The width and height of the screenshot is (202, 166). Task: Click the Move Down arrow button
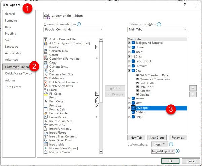(193, 94)
